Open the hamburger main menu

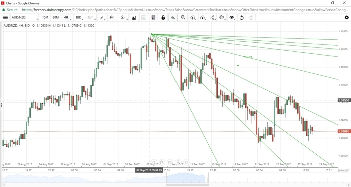coord(5,17)
